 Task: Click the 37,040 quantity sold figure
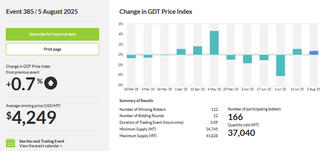pyautogui.click(x=241, y=133)
